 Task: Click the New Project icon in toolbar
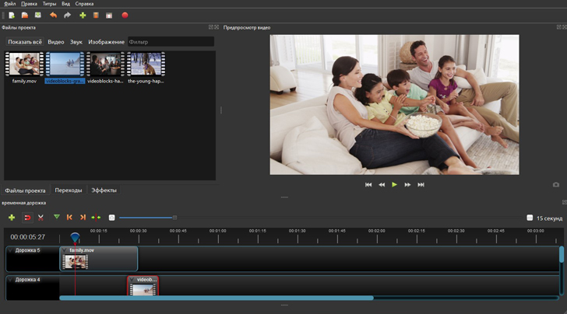11,15
